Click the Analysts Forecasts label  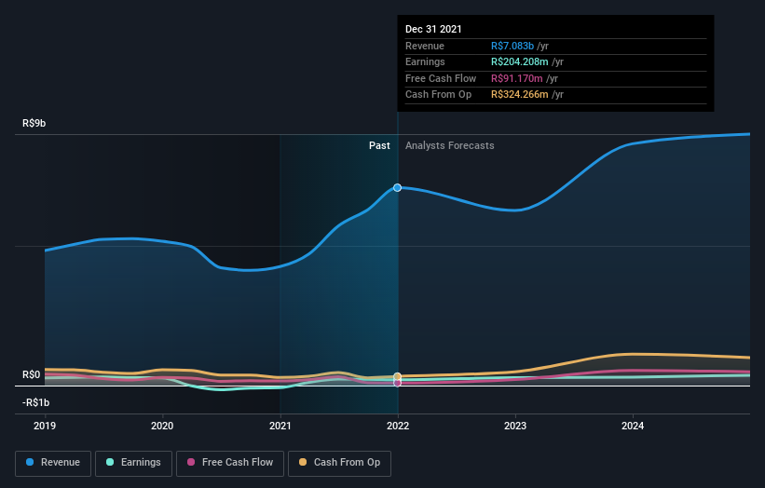click(x=450, y=145)
